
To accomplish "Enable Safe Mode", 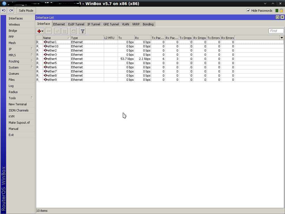I will click(x=26, y=10).
